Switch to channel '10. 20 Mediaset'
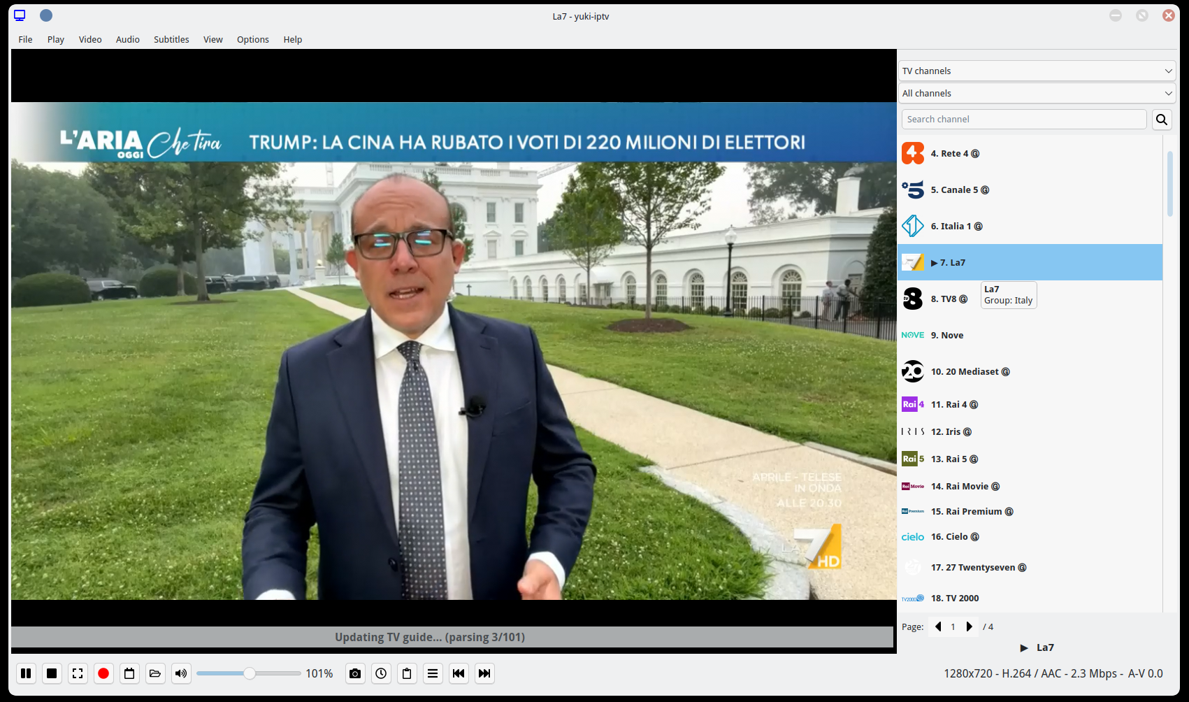The height and width of the screenshot is (702, 1189). coord(1030,371)
